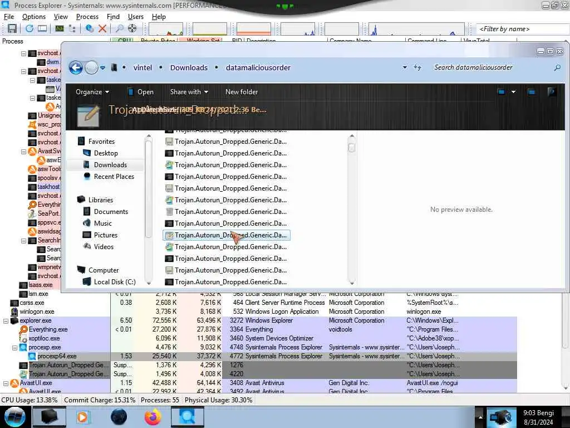Select Desktop under Favorites
This screenshot has height=428, width=570.
(106, 153)
